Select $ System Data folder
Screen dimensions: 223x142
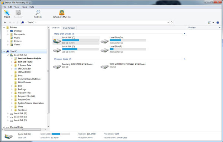point(25,65)
